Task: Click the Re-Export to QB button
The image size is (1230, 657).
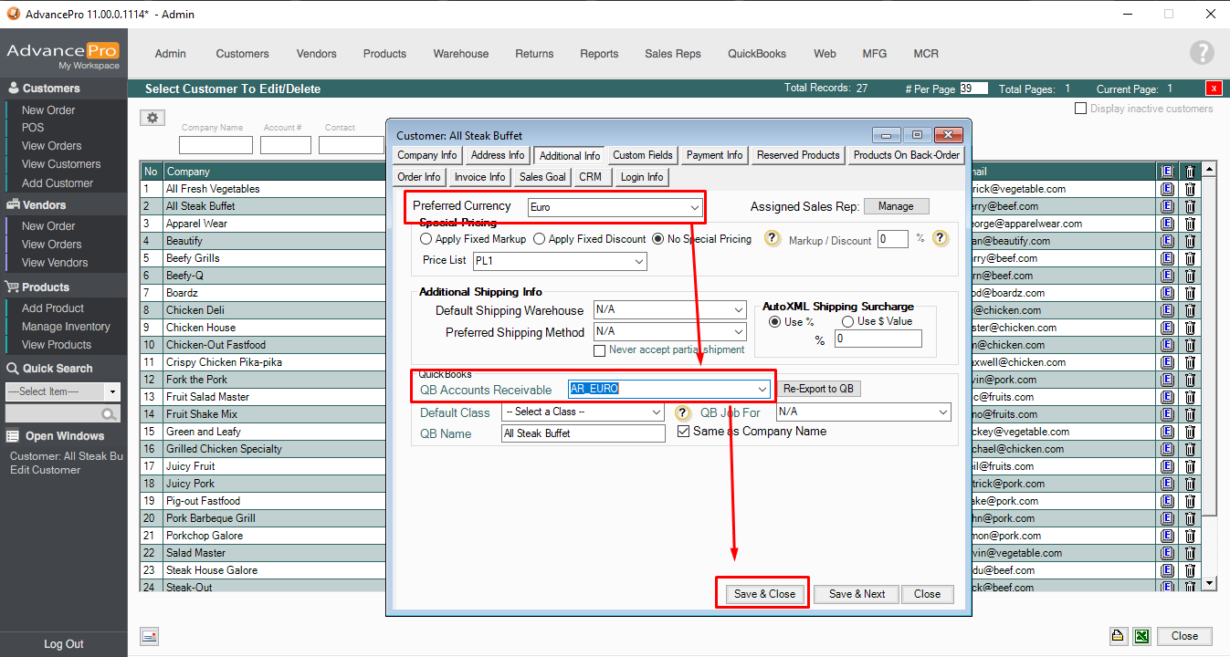Action: [818, 389]
